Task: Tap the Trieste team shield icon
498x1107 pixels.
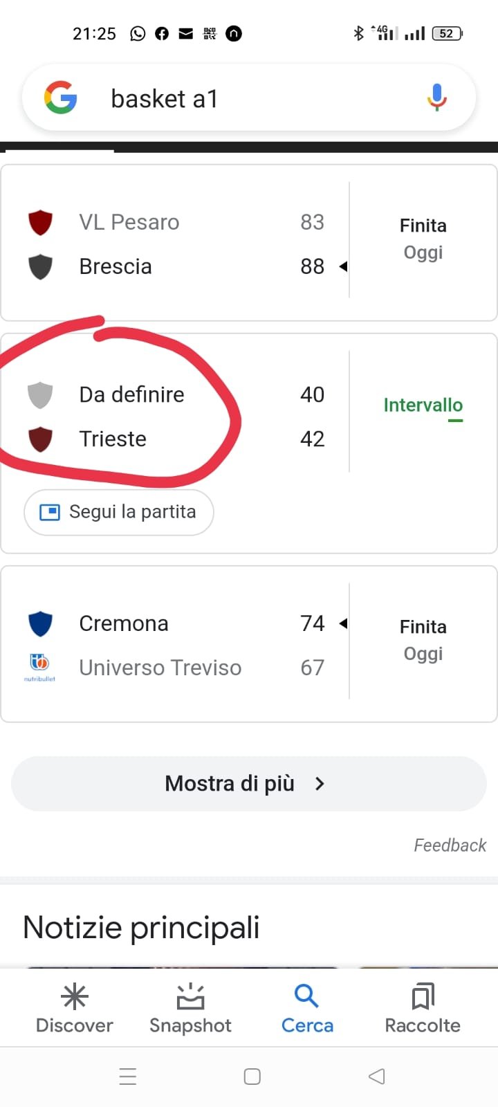Action: tap(40, 439)
